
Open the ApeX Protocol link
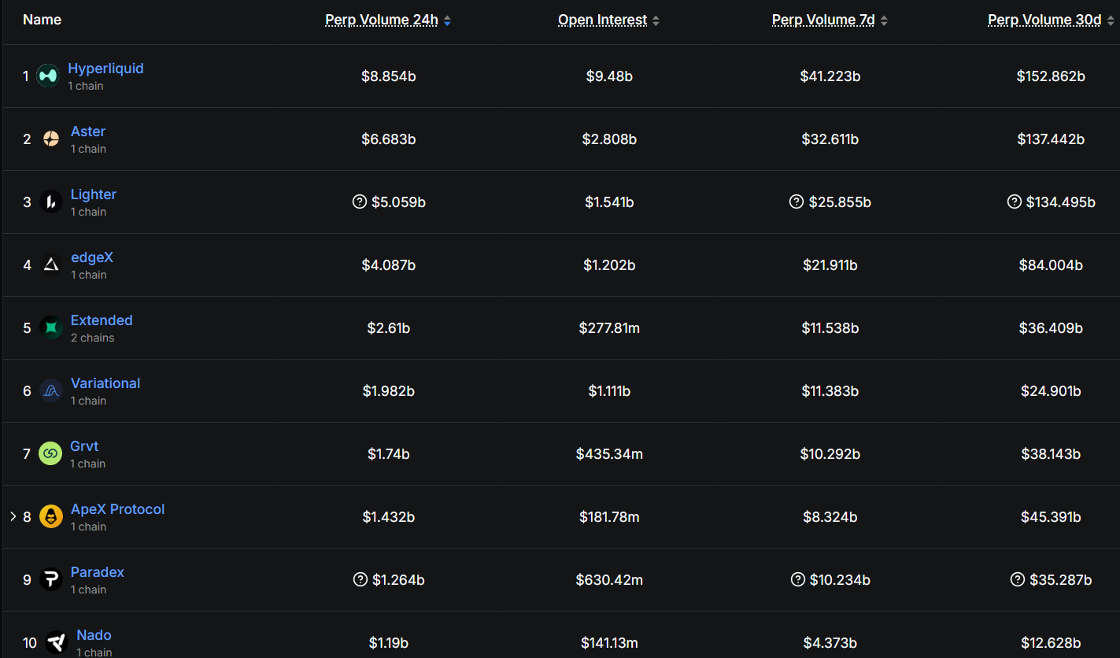117,509
